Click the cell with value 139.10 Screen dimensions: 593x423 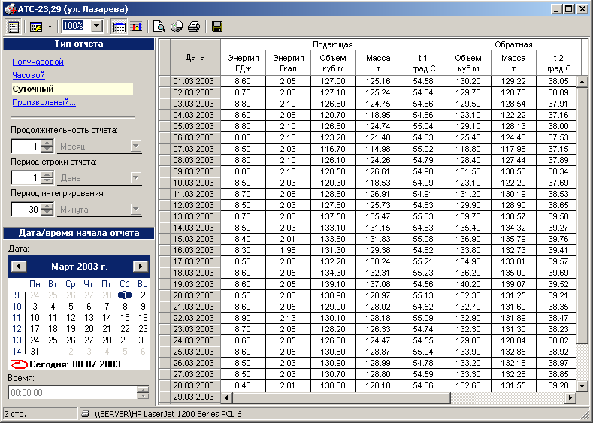coord(333,284)
